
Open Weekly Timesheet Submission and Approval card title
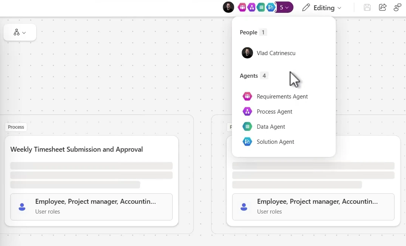[x=77, y=149]
